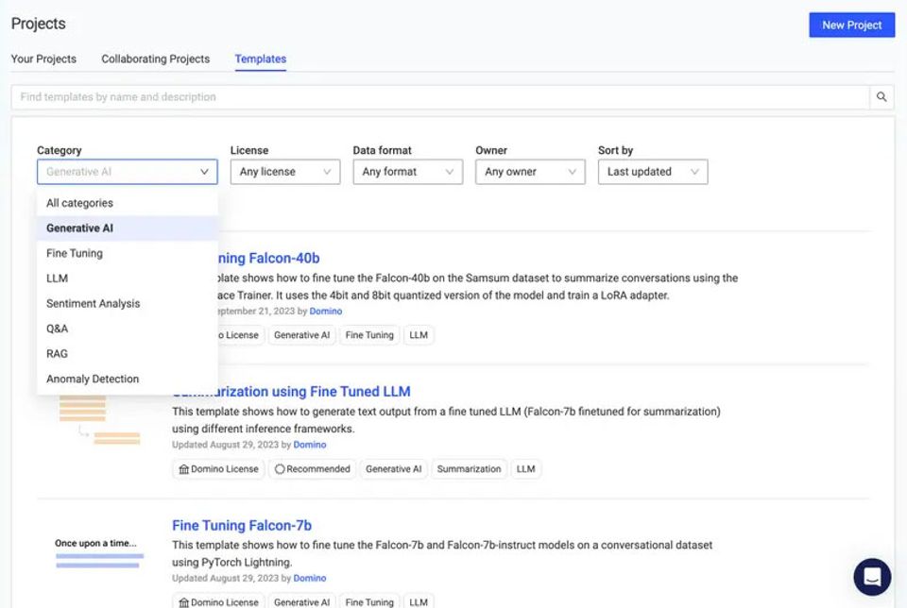Open the Data format dropdown
907x608 pixels.
[x=408, y=172]
